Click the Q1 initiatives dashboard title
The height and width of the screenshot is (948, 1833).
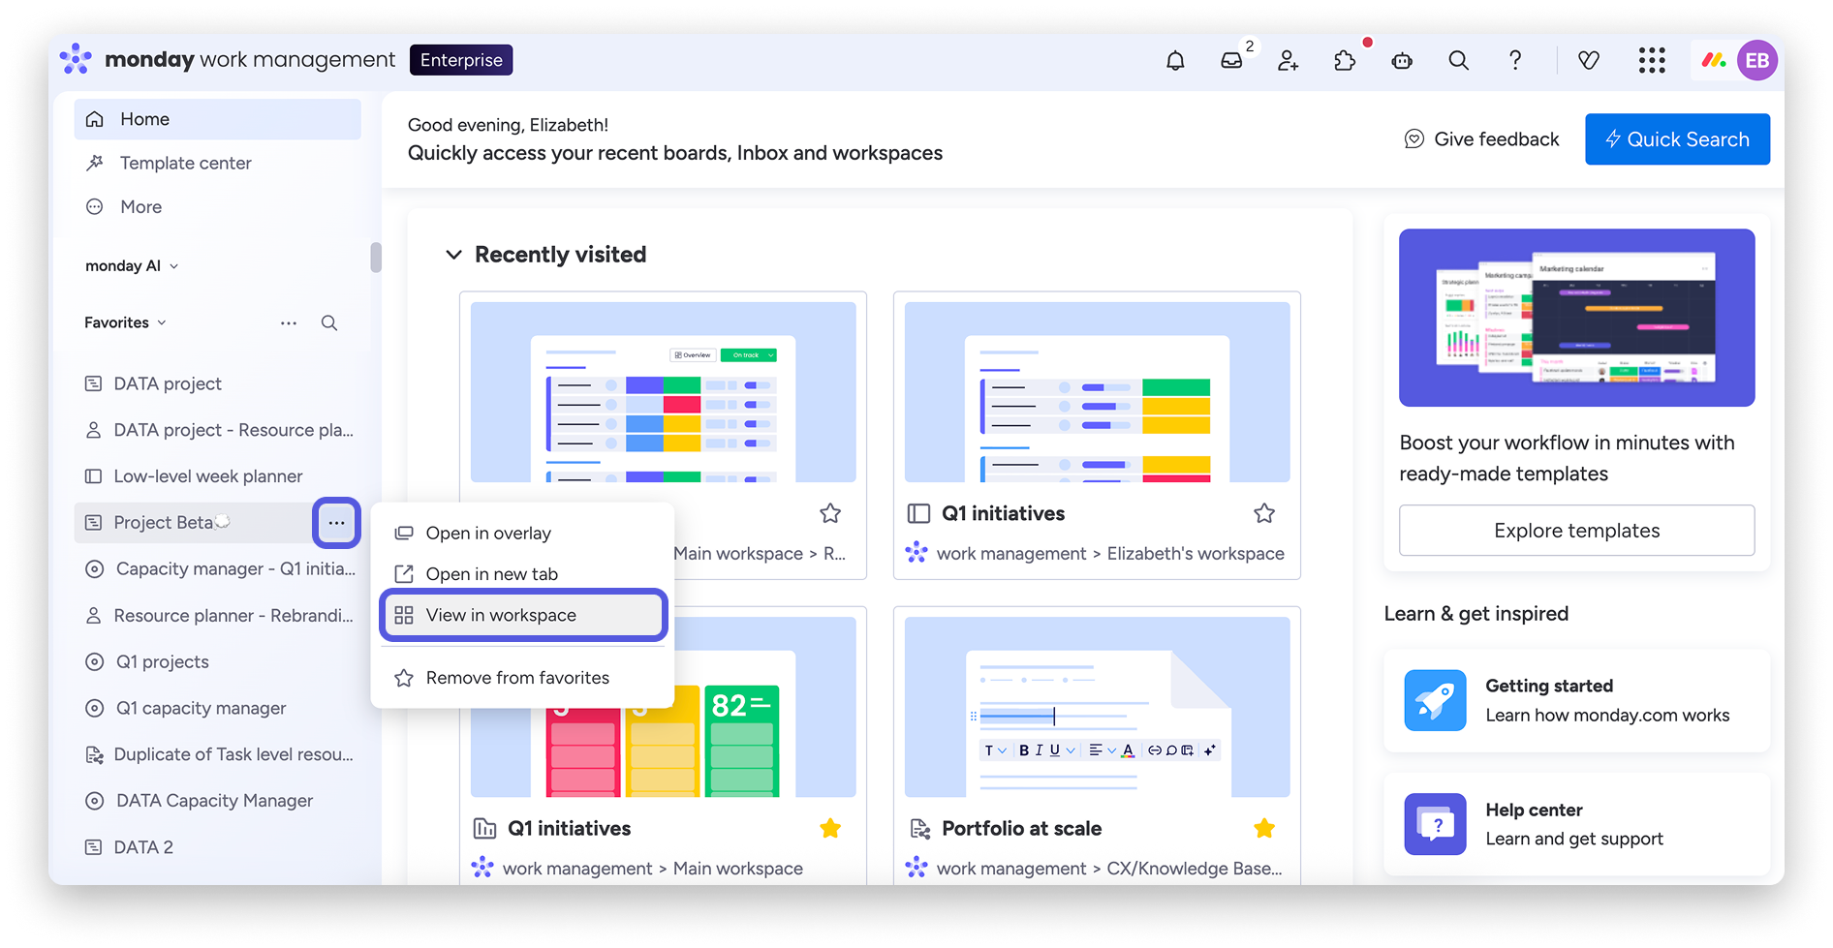569,829
